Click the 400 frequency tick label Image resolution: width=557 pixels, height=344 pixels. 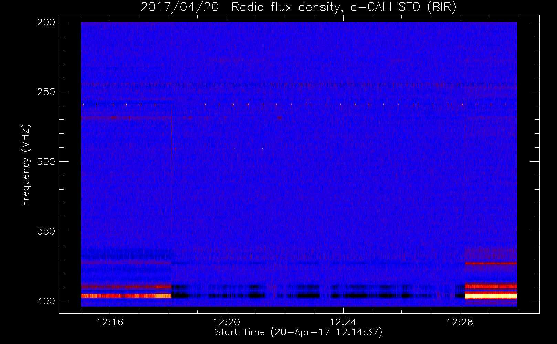pyautogui.click(x=46, y=301)
